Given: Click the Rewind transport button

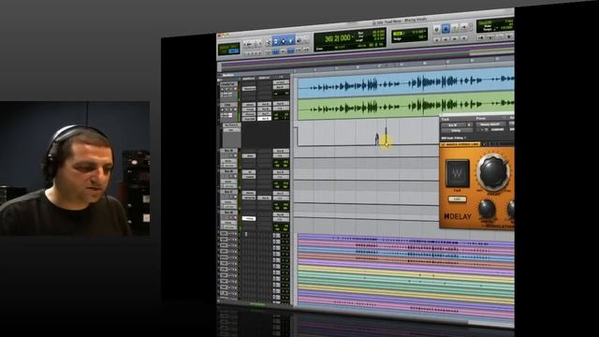Looking at the screenshot, I should pos(446,39).
